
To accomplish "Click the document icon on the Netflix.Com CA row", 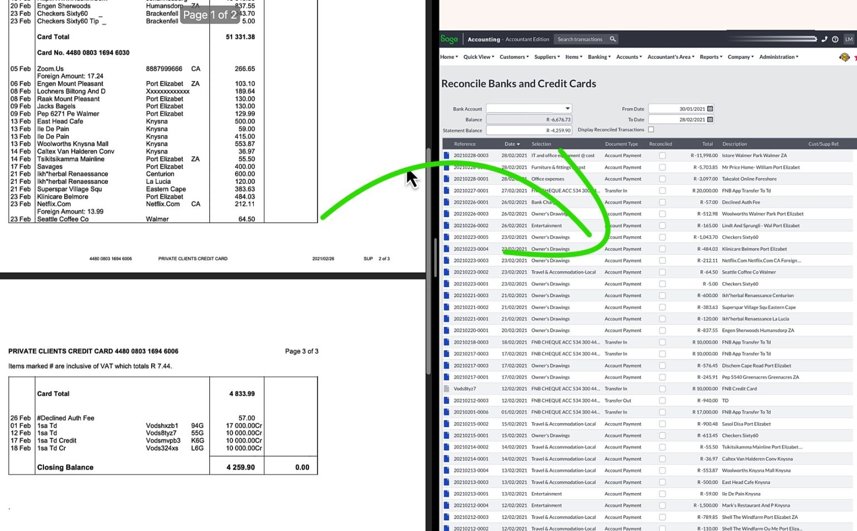I will click(x=447, y=260).
